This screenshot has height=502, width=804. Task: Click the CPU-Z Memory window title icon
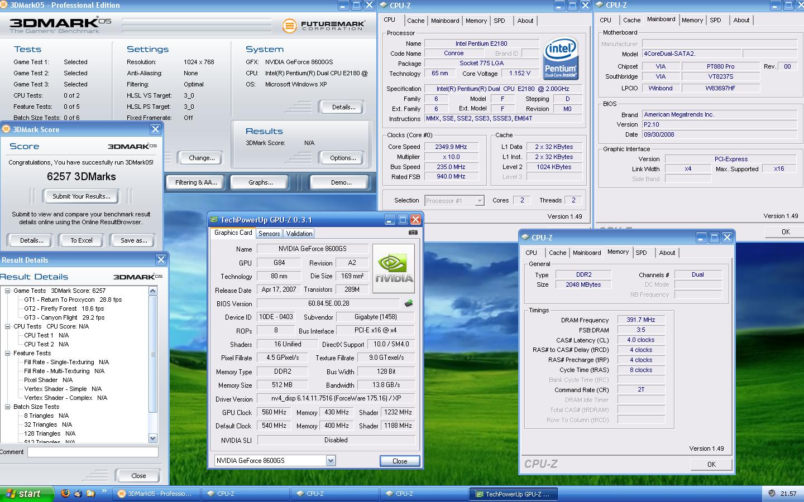coord(525,238)
